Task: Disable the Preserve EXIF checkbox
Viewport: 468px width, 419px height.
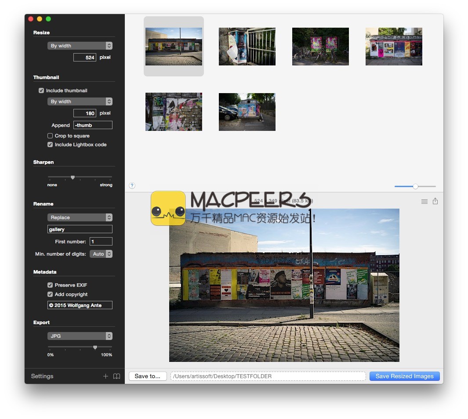Action: 50,285
